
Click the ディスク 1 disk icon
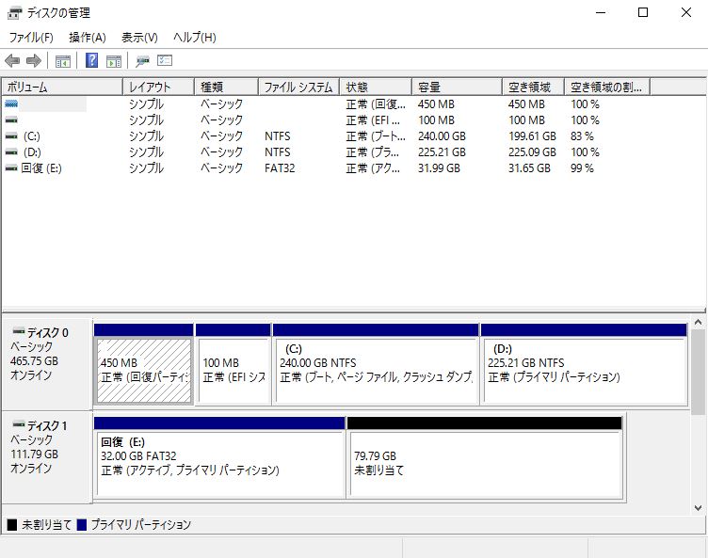19,424
